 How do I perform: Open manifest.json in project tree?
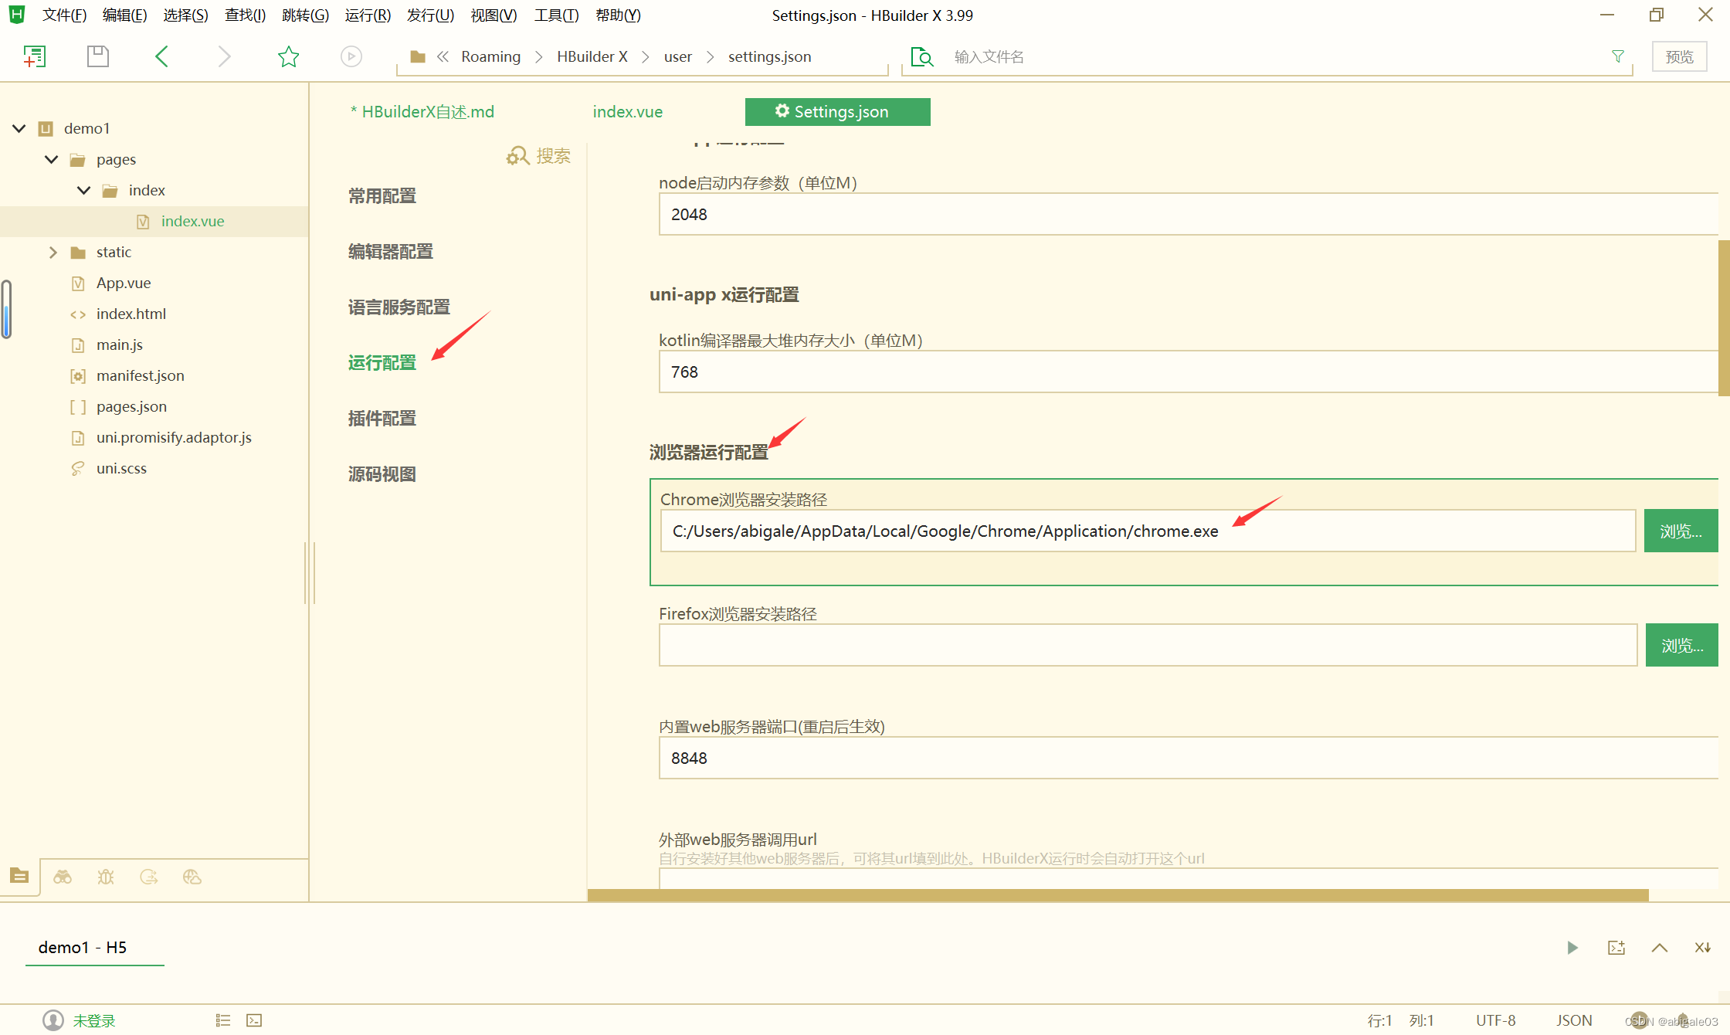pyautogui.click(x=141, y=376)
